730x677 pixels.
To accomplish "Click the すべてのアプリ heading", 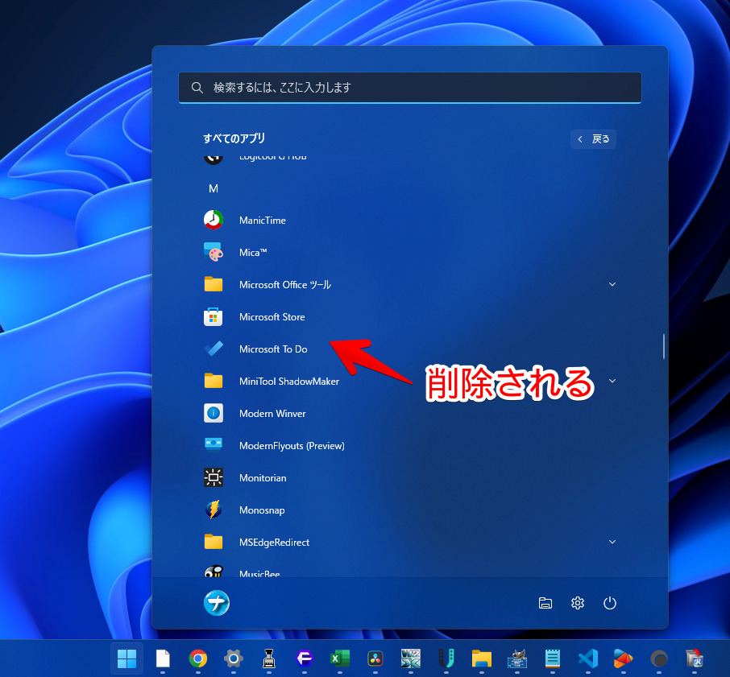I will click(234, 138).
